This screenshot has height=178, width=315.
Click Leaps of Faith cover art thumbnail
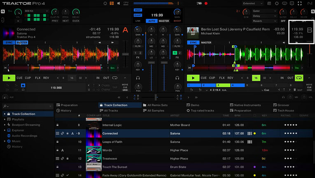tap(93, 142)
